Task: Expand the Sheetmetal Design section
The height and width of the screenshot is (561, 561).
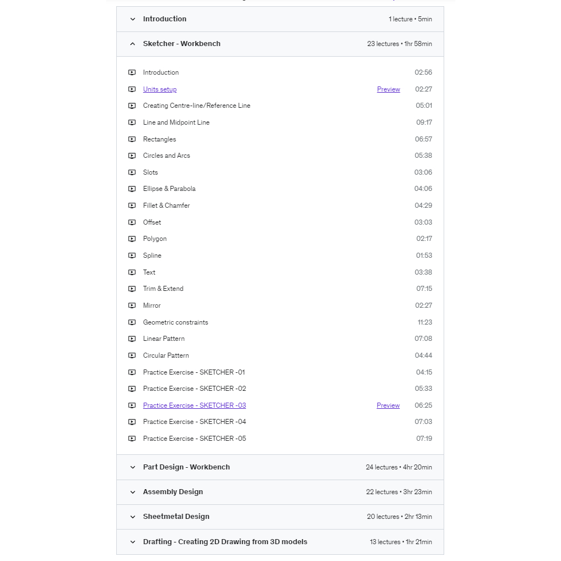Action: coord(133,517)
